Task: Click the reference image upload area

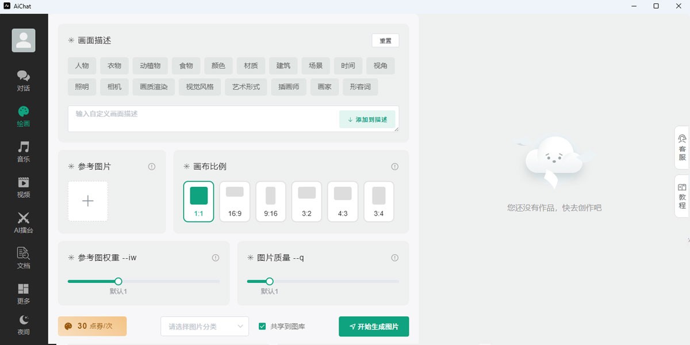Action: (x=87, y=201)
